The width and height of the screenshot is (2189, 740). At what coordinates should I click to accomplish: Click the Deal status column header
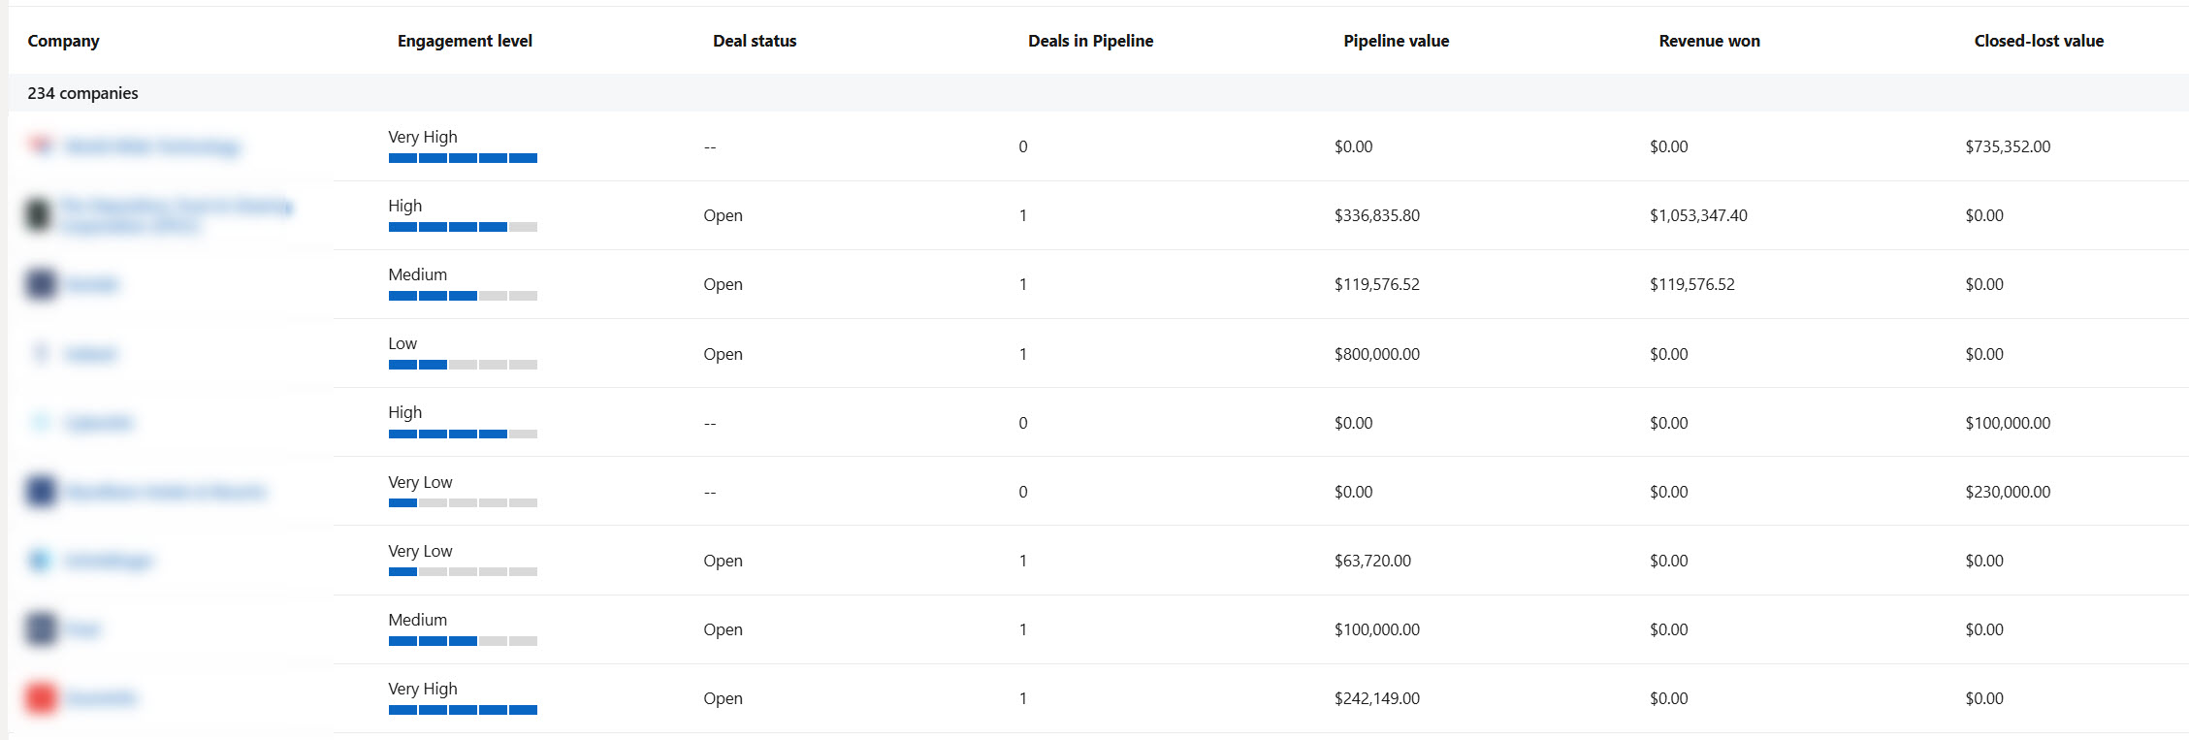[755, 41]
